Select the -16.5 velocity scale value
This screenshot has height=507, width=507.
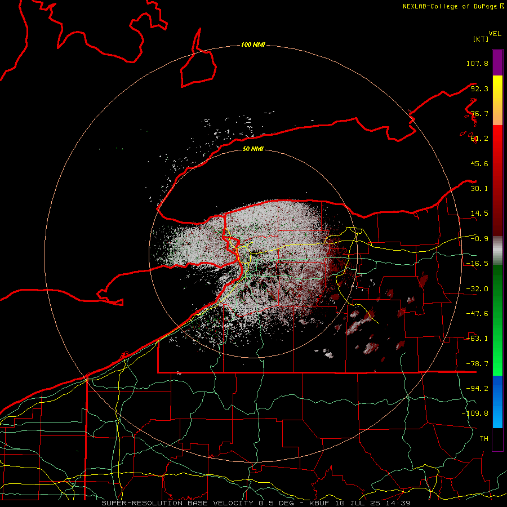477,264
